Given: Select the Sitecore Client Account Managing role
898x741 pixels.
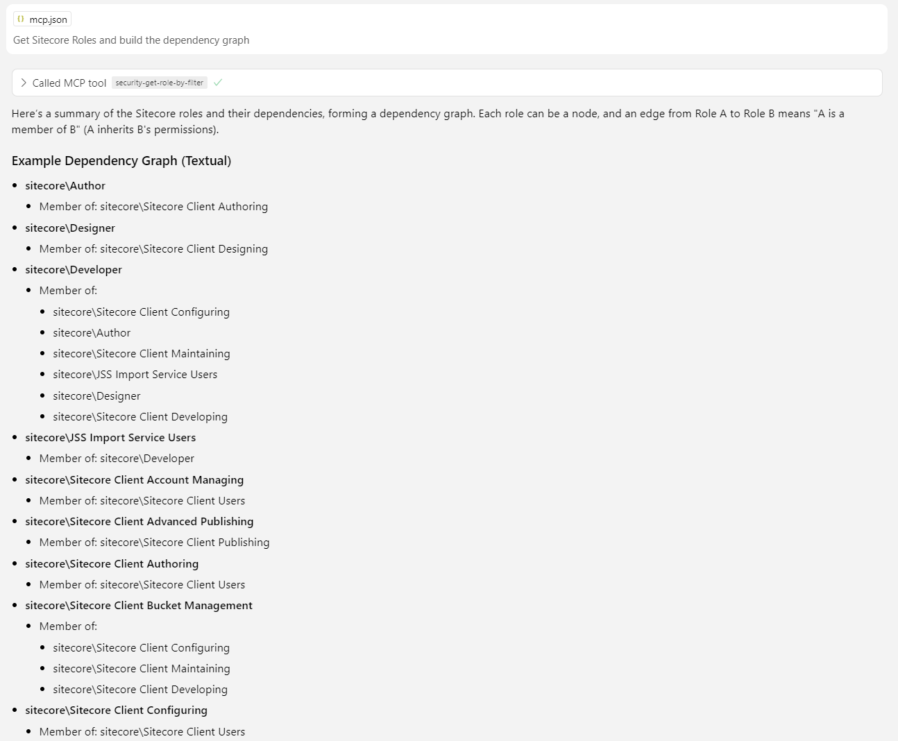Looking at the screenshot, I should tap(135, 480).
